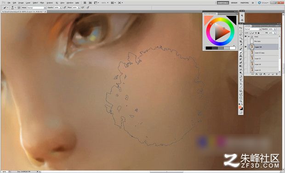
Task: Select the Move tool in the toolbox
Action: (241, 28)
